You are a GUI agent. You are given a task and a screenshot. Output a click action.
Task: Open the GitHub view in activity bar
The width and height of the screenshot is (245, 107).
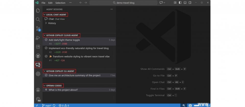pyautogui.click(x=38, y=56)
